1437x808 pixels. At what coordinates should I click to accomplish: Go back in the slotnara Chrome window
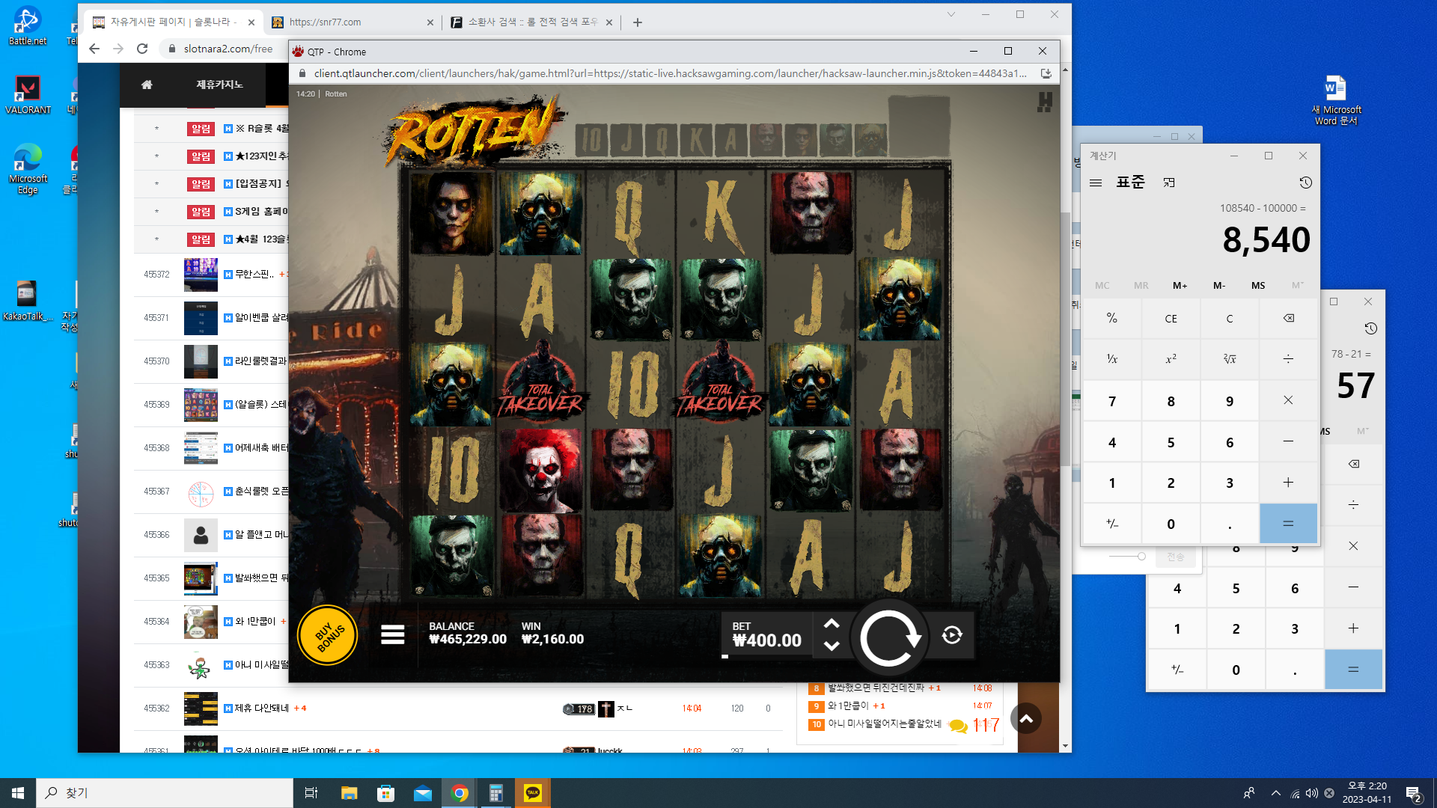(x=94, y=49)
